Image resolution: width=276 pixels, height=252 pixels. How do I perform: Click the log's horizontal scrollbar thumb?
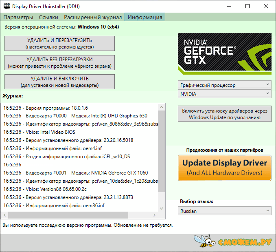(68, 215)
